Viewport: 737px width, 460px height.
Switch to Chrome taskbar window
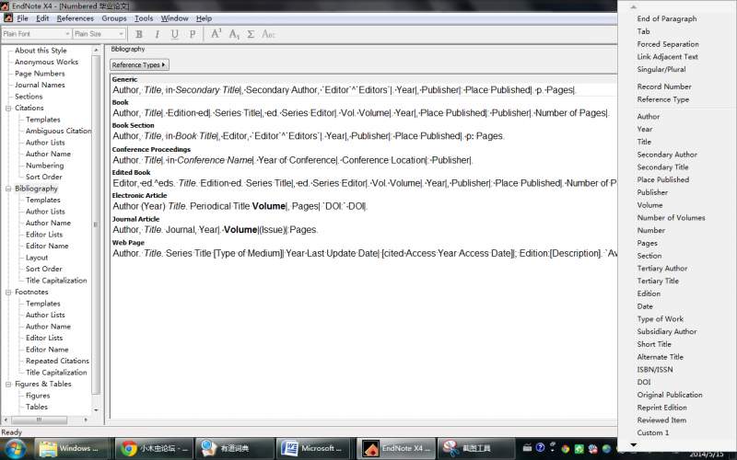pyautogui.click(x=154, y=448)
